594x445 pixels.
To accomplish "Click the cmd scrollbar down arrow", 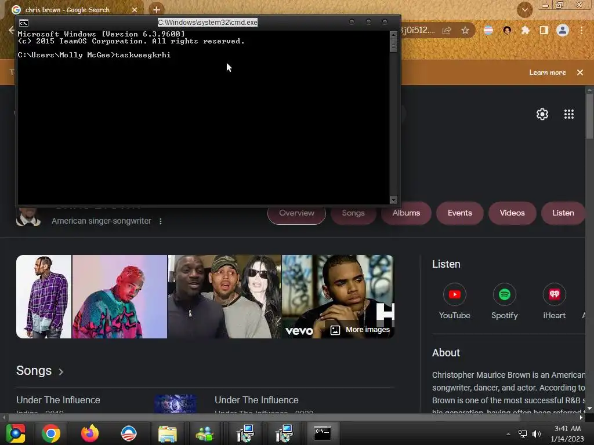I will pyautogui.click(x=393, y=200).
